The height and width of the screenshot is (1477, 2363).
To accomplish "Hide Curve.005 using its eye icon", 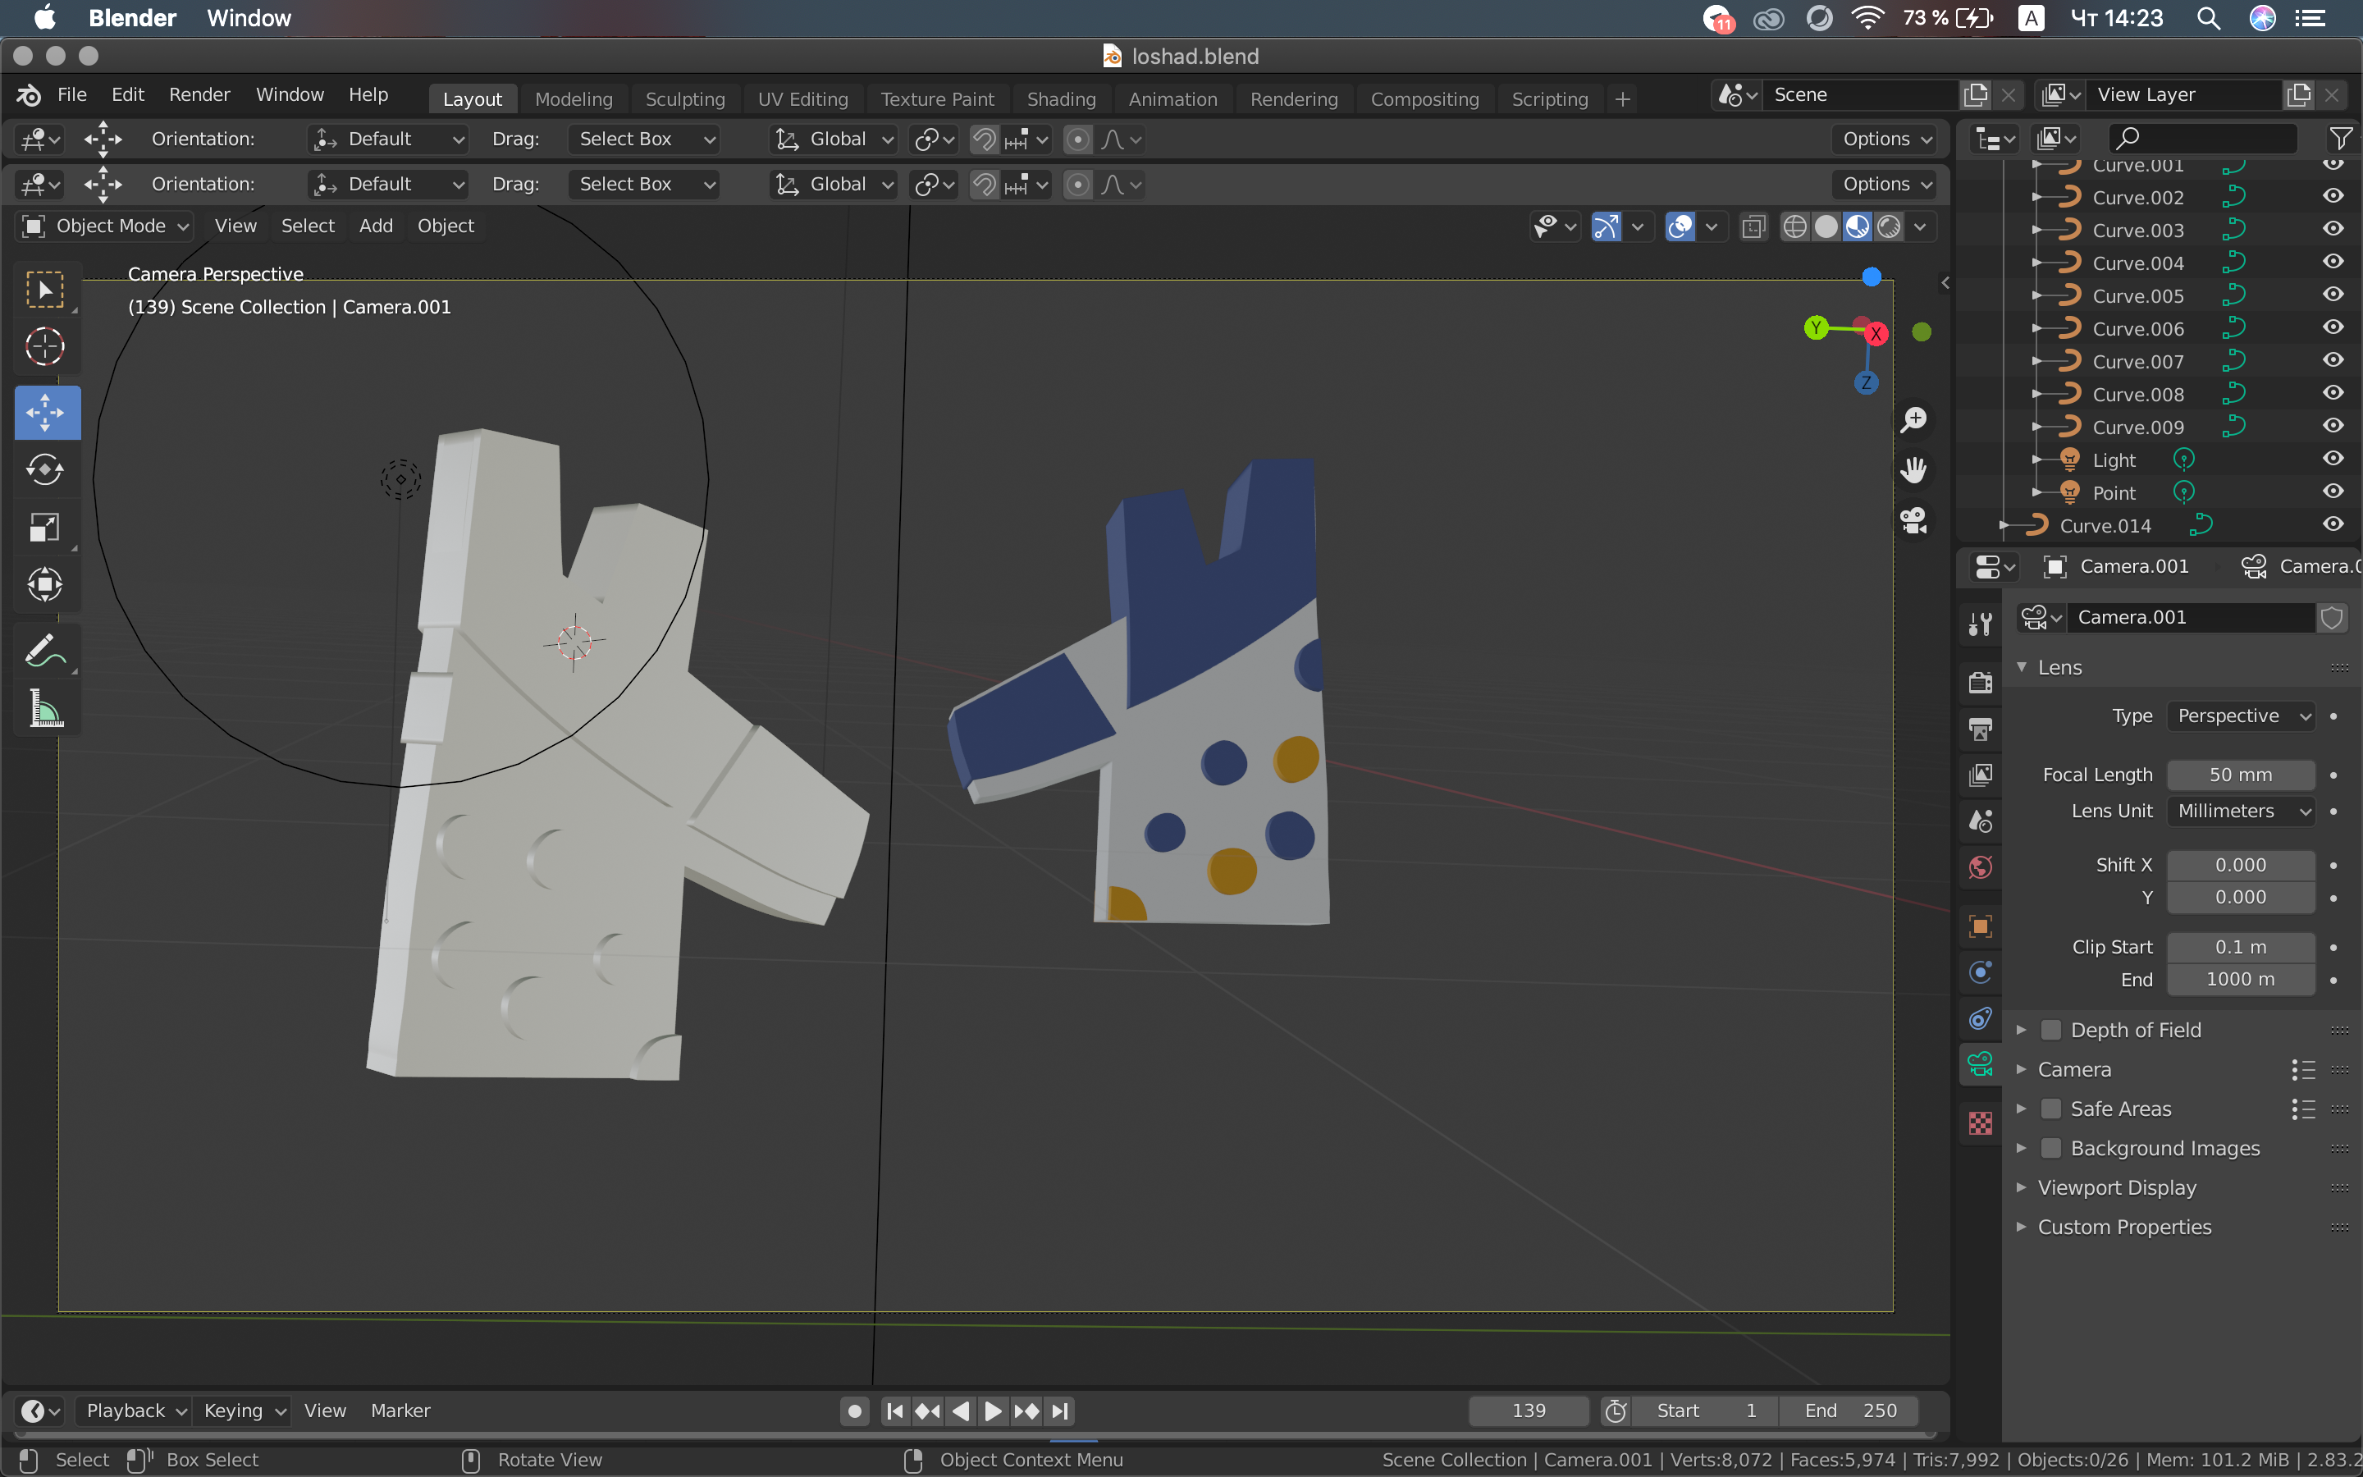I will (x=2333, y=295).
